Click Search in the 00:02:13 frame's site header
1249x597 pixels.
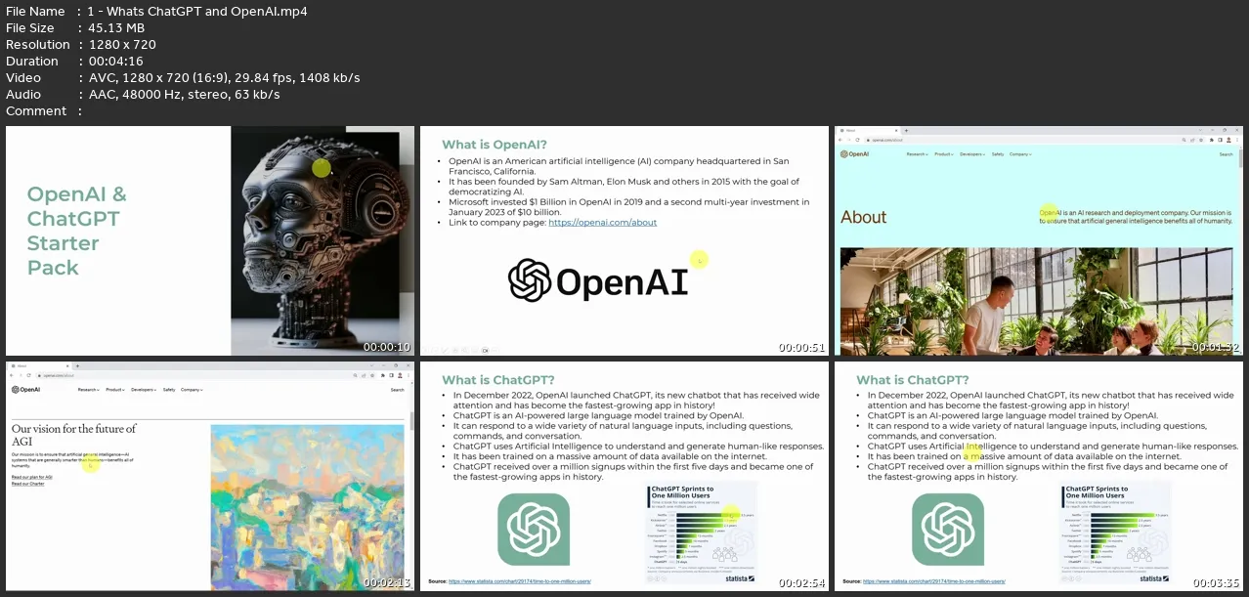[x=397, y=390]
